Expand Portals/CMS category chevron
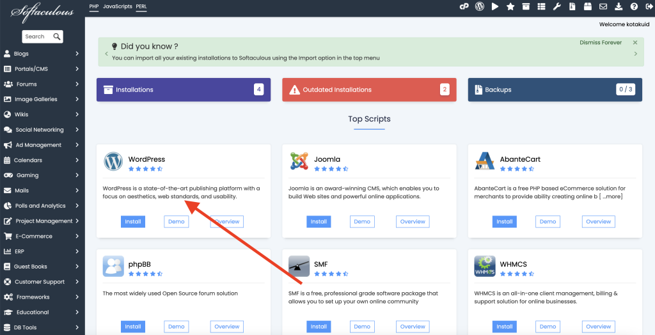 click(77, 68)
